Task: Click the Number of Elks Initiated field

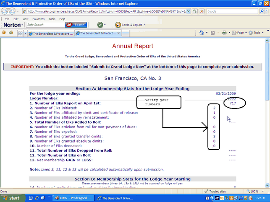Action: coord(214,108)
